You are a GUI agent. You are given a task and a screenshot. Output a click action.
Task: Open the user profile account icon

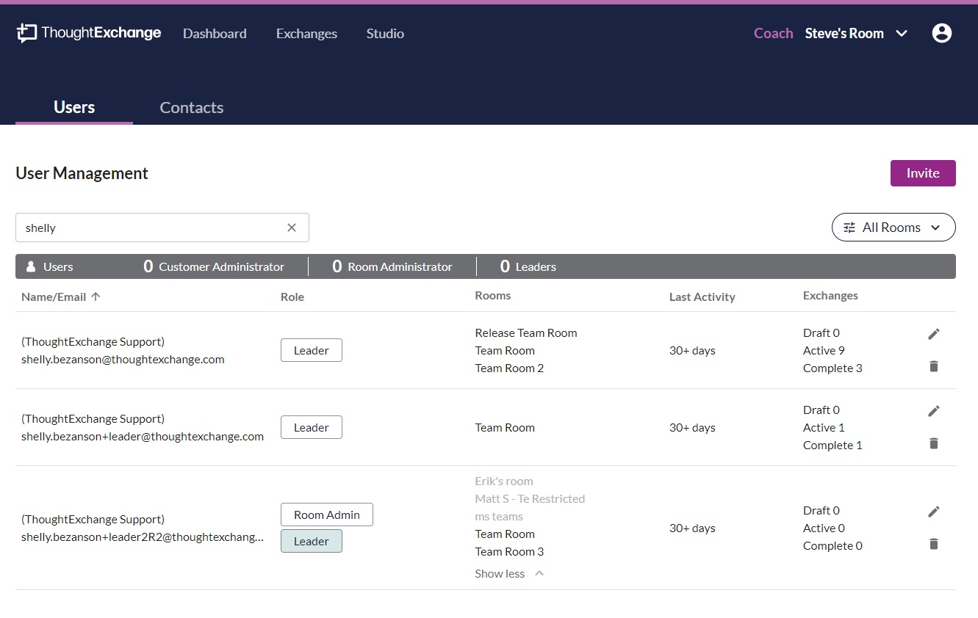tap(941, 33)
